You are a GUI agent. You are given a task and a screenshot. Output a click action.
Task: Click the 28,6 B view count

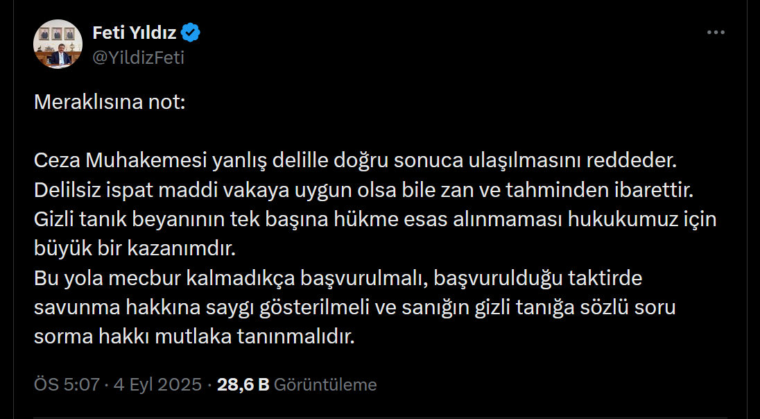click(x=243, y=385)
